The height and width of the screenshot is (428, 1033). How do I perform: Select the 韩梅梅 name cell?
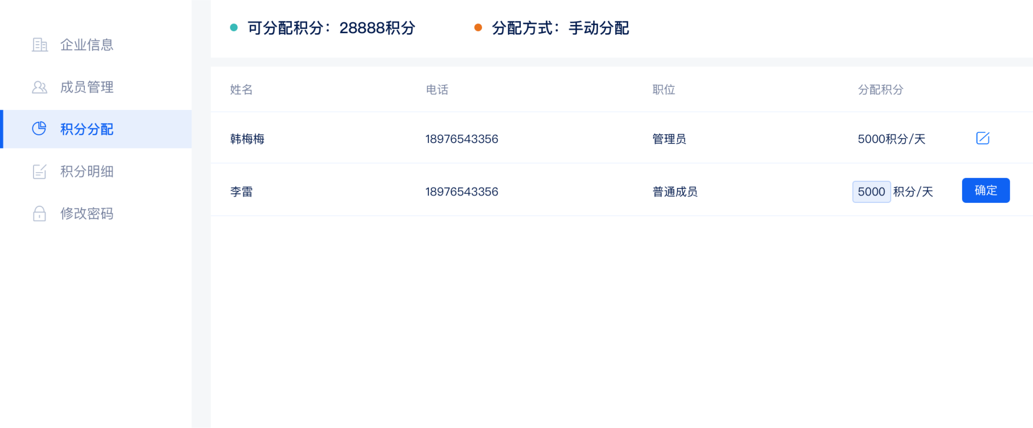point(247,139)
